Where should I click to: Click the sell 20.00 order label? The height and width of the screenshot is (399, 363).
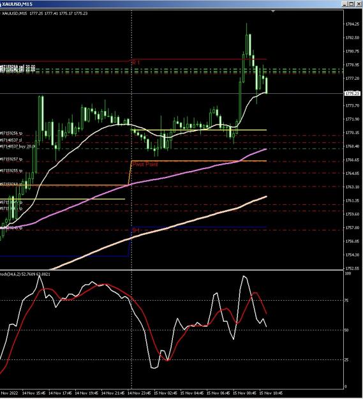pyautogui.click(x=17, y=66)
